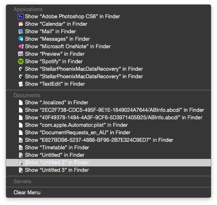Choose Show "com.apple.Automator.plist" in Finder

pos(108,125)
